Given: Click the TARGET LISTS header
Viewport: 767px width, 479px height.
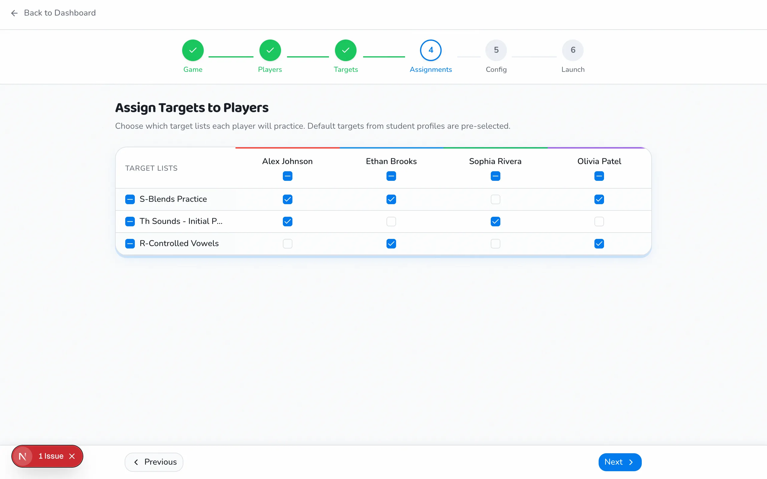Looking at the screenshot, I should click(151, 168).
